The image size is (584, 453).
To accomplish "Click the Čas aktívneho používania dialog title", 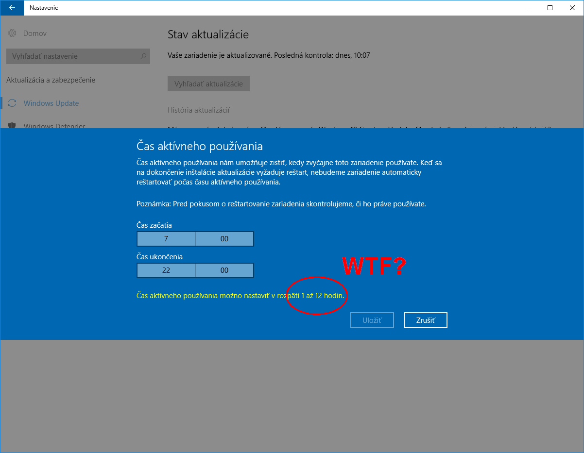I will point(200,146).
